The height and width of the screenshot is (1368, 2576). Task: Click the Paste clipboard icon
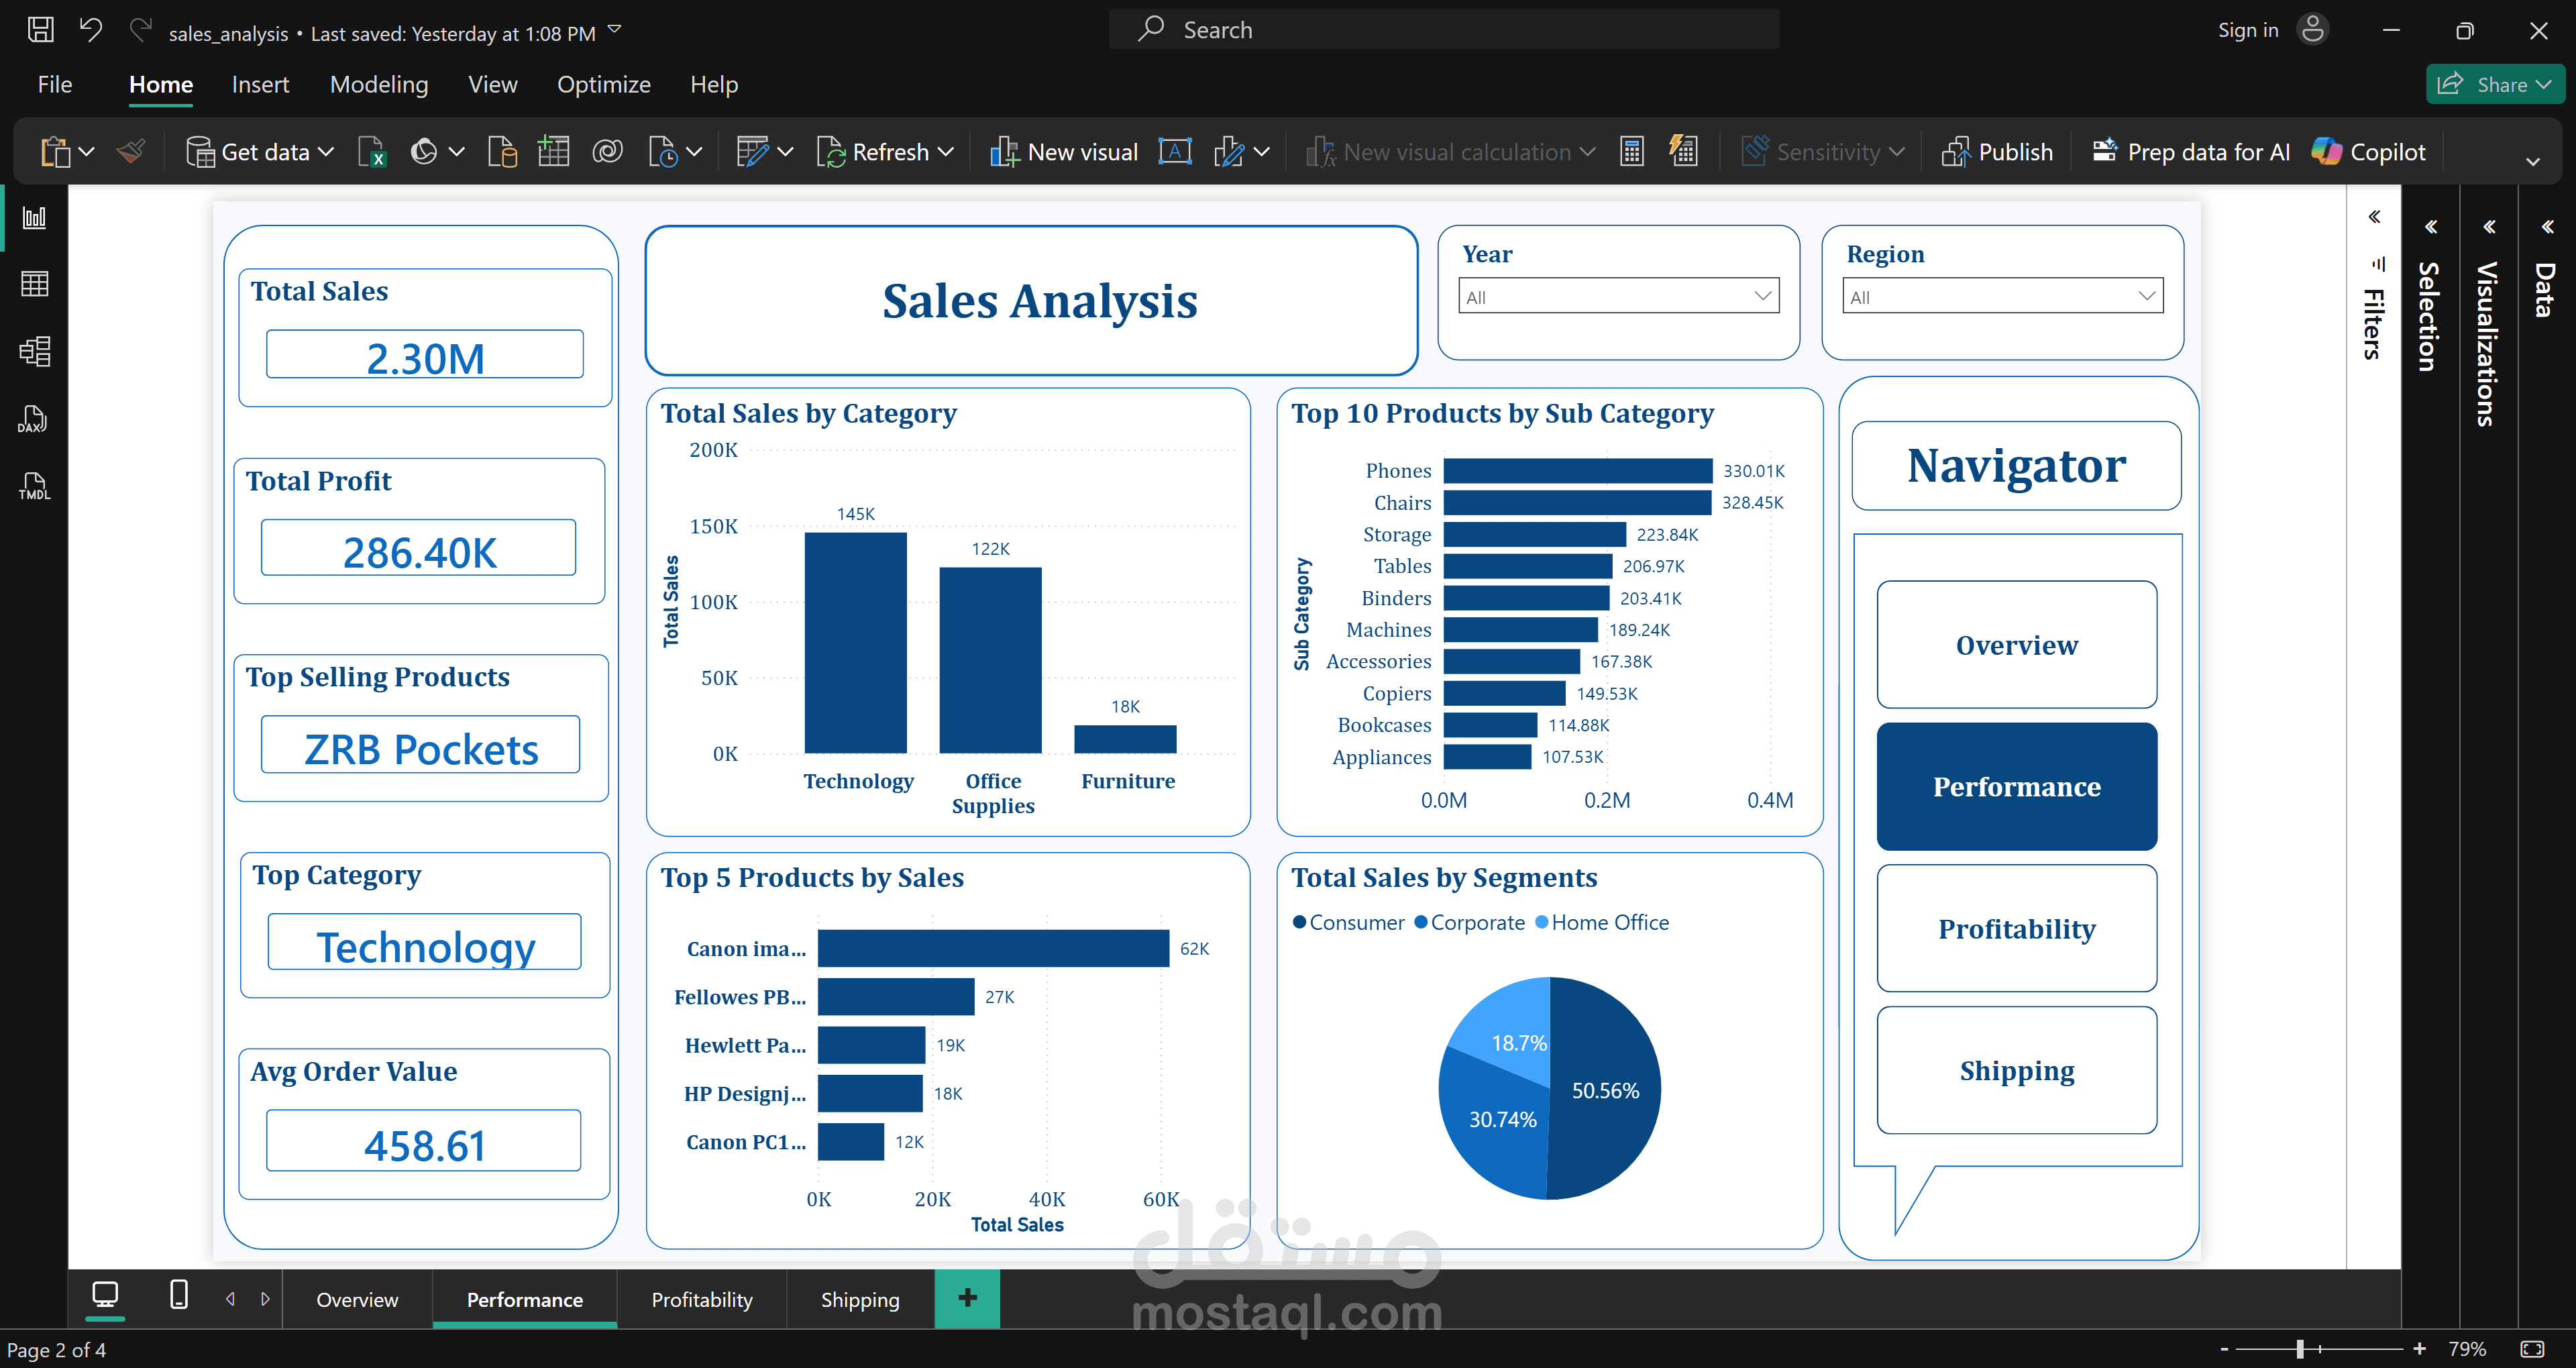[x=55, y=152]
